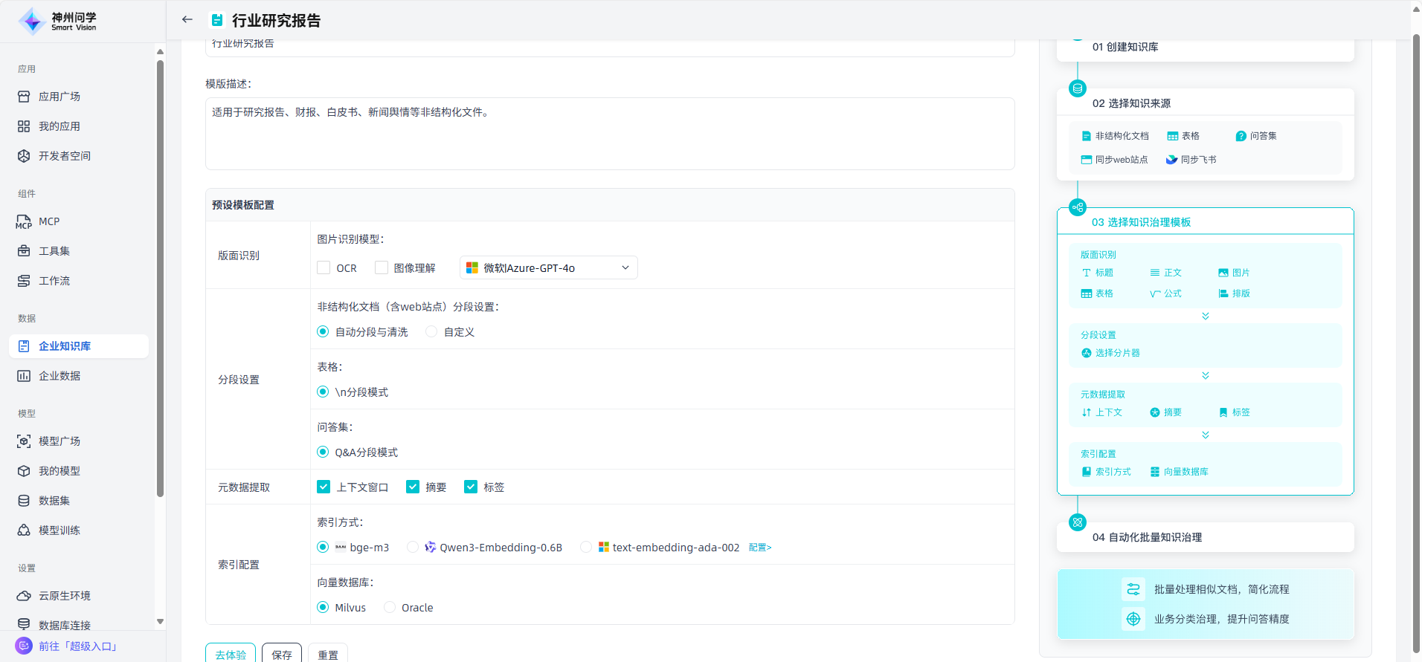This screenshot has height=662, width=1422.
Task: Click the 02 选择知识来源 step circle icon
Action: pyautogui.click(x=1077, y=88)
